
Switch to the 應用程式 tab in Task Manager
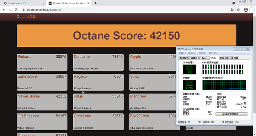[x=184, y=58]
